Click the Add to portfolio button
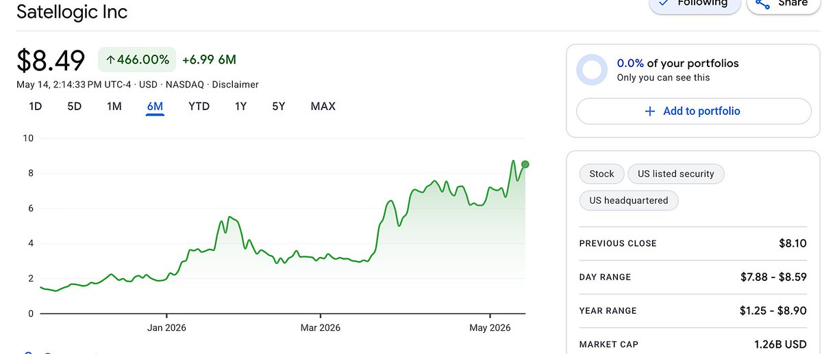The height and width of the screenshot is (354, 822). pos(694,111)
